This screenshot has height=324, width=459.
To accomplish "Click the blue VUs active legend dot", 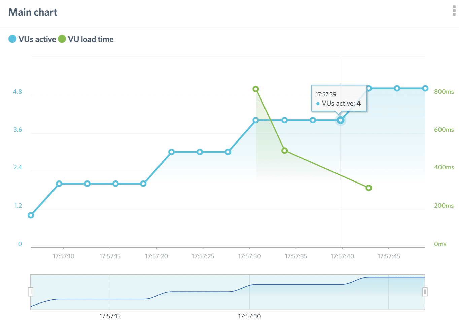I will tap(12, 39).
